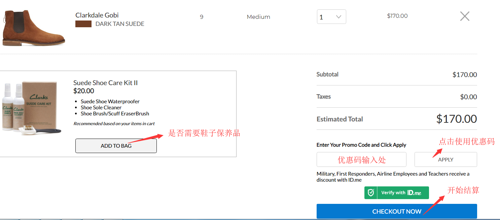Viewport: 500px width, 220px height.
Task: Click the Subtotal label
Action: point(327,74)
